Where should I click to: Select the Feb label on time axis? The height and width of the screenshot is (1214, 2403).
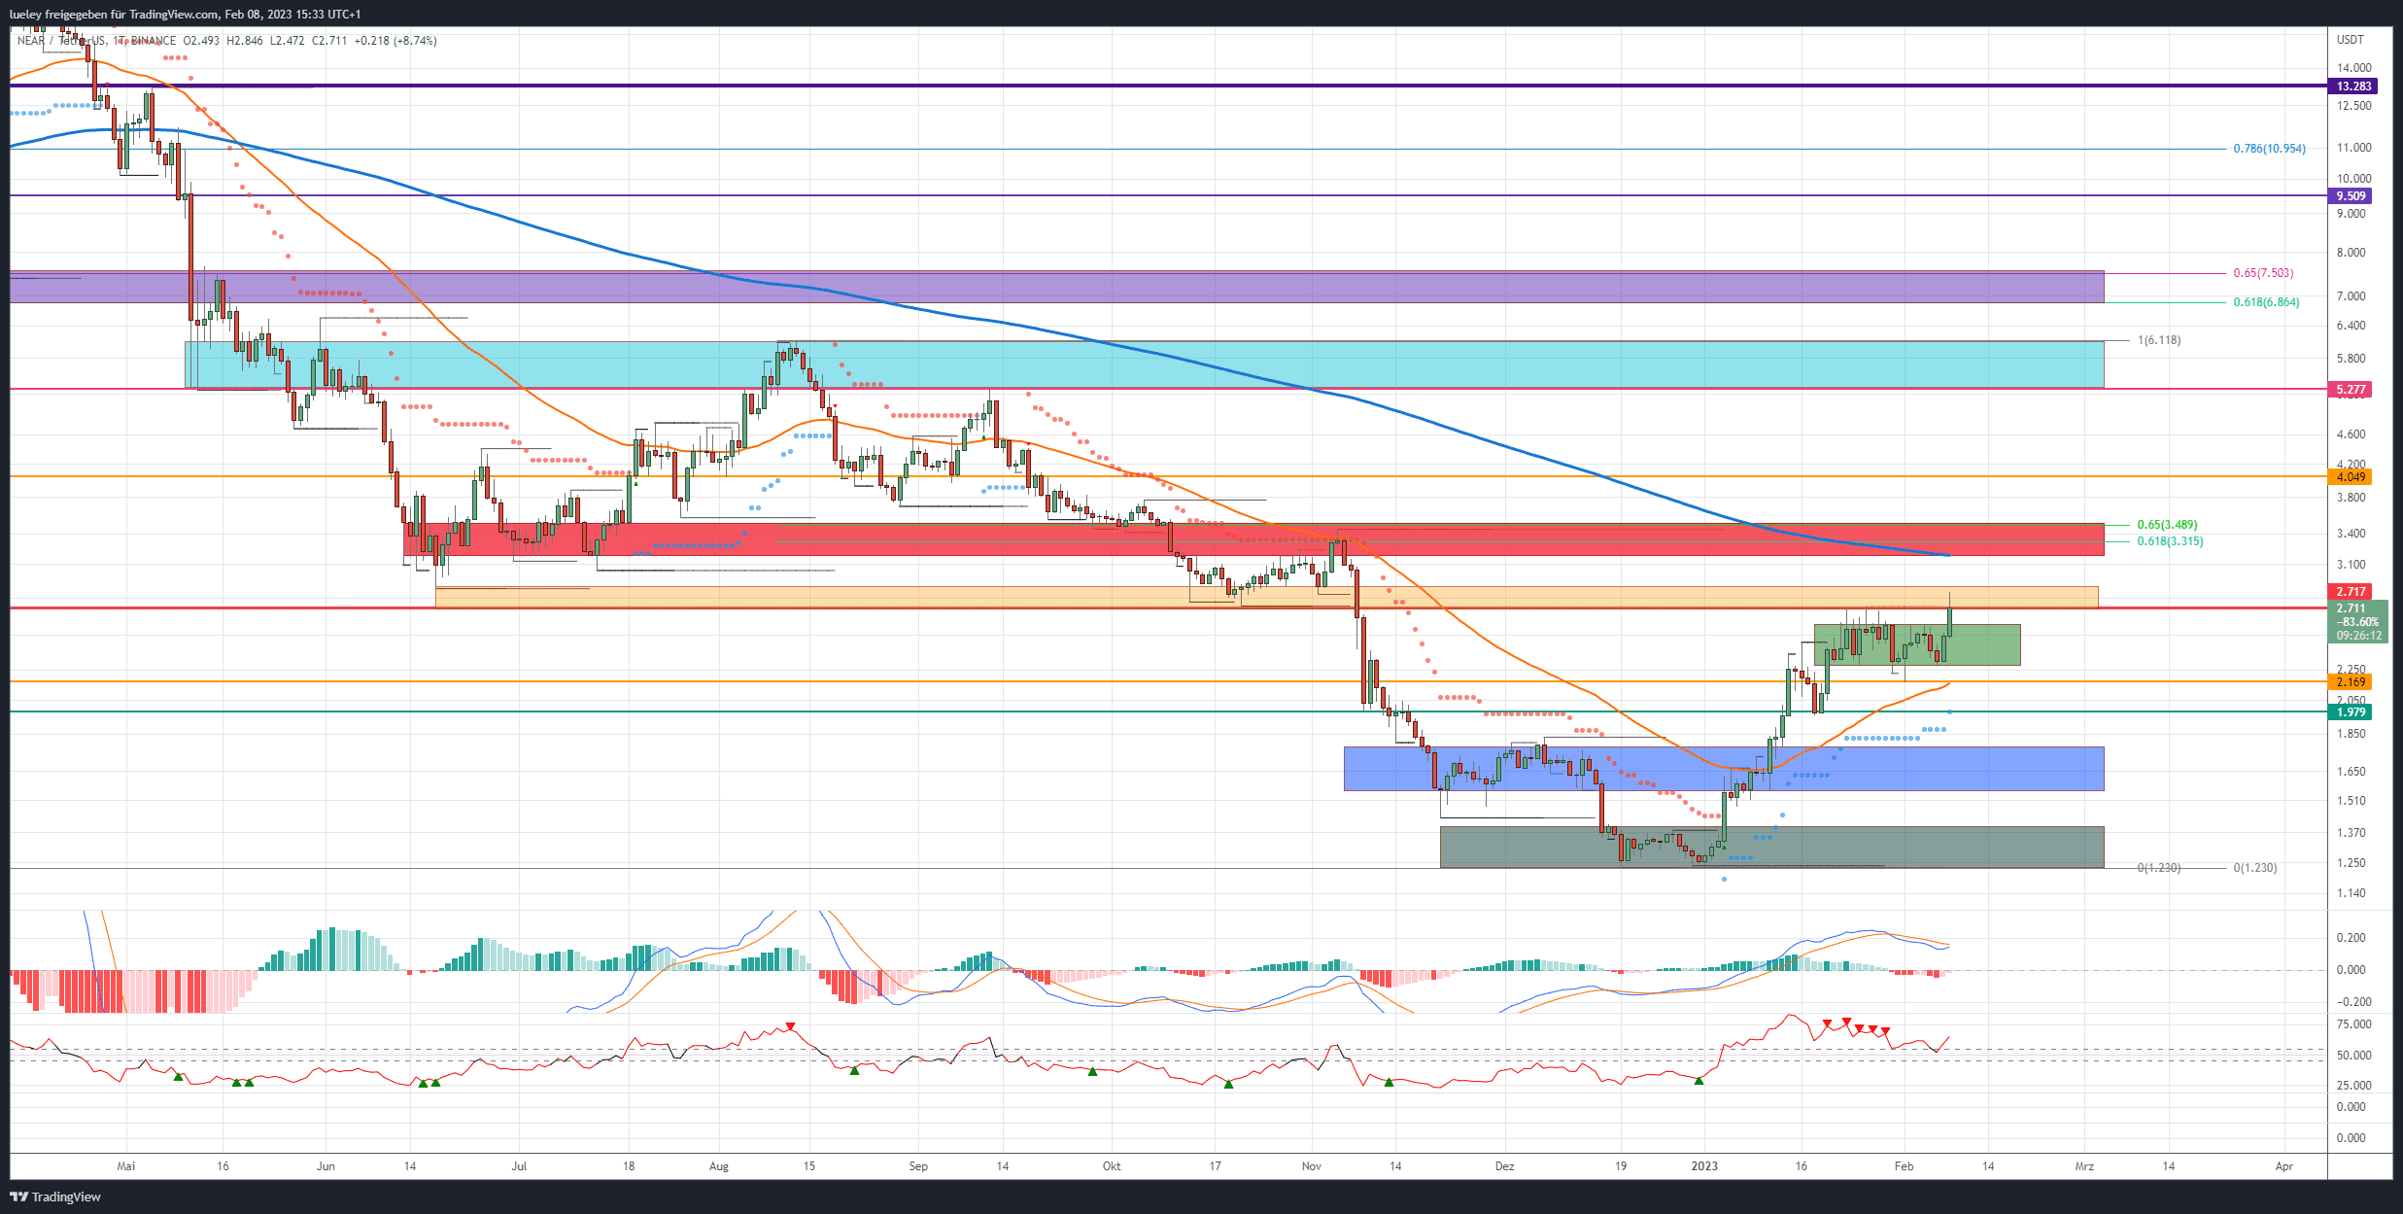point(1905,1166)
